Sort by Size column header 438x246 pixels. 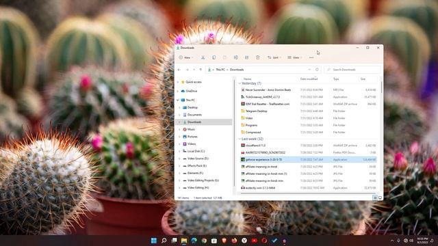pyautogui.click(x=363, y=79)
